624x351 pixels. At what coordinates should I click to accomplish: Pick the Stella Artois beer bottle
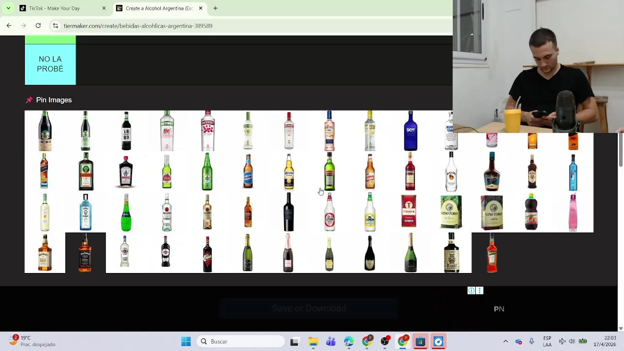167,172
